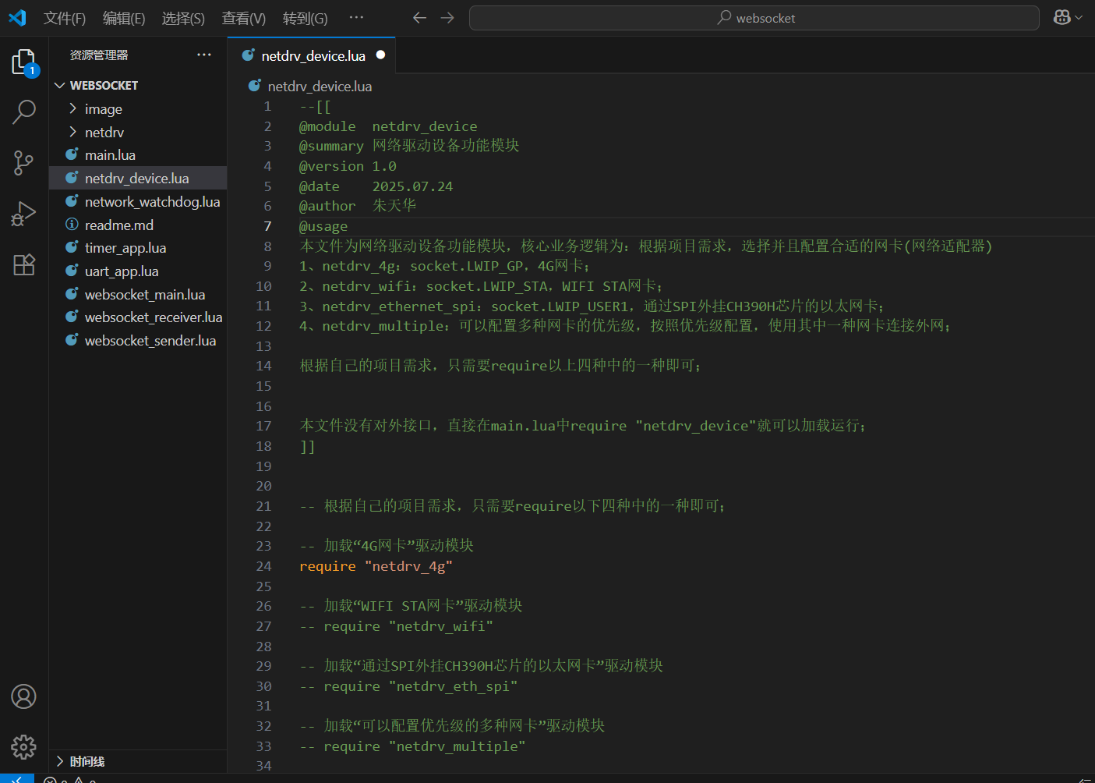Open the 选择(S) menu
The image size is (1095, 783).
click(183, 18)
